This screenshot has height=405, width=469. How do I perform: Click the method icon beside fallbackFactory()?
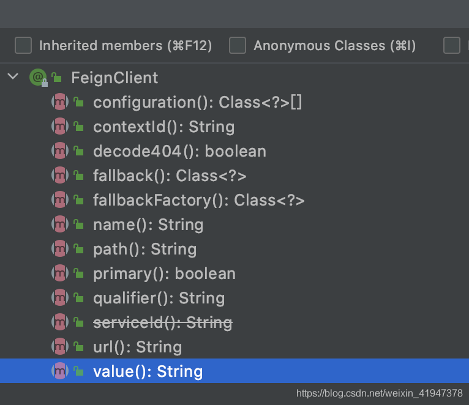[x=60, y=200]
